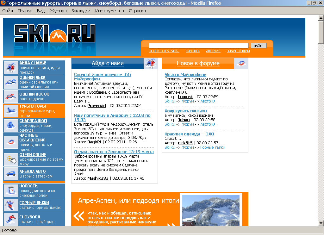
Task: Open article Апре-Аспен, или подводя итоги
Action: click(128, 200)
